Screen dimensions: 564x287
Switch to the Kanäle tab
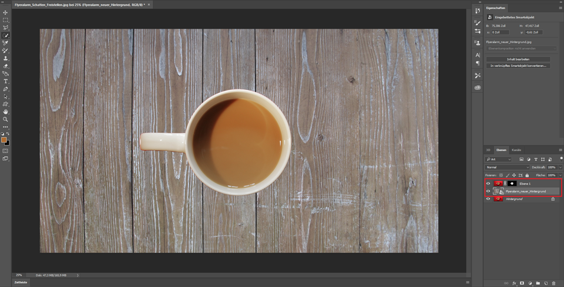coord(516,150)
